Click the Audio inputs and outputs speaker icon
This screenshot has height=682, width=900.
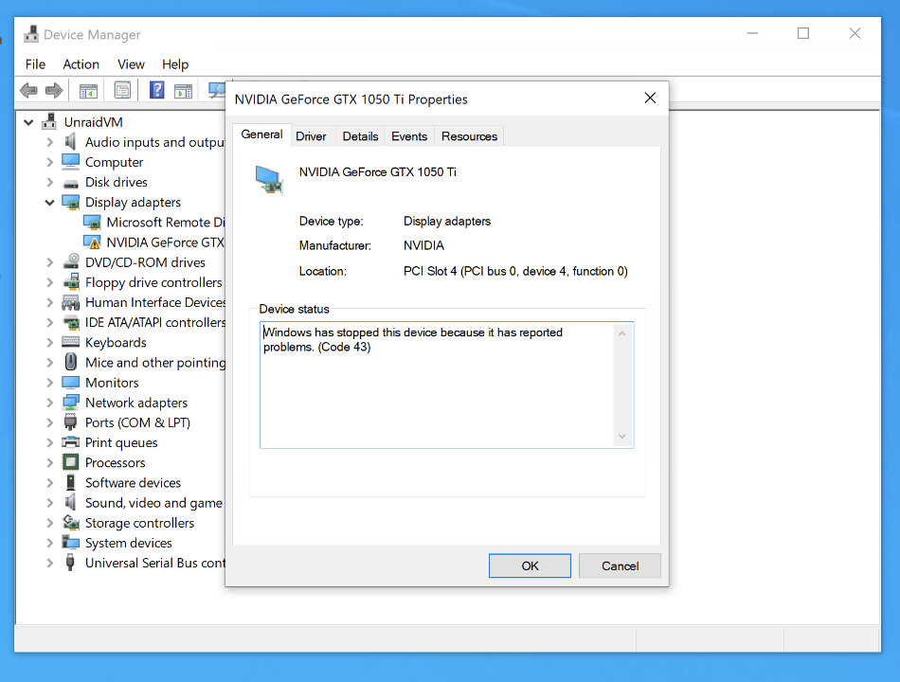[70, 142]
